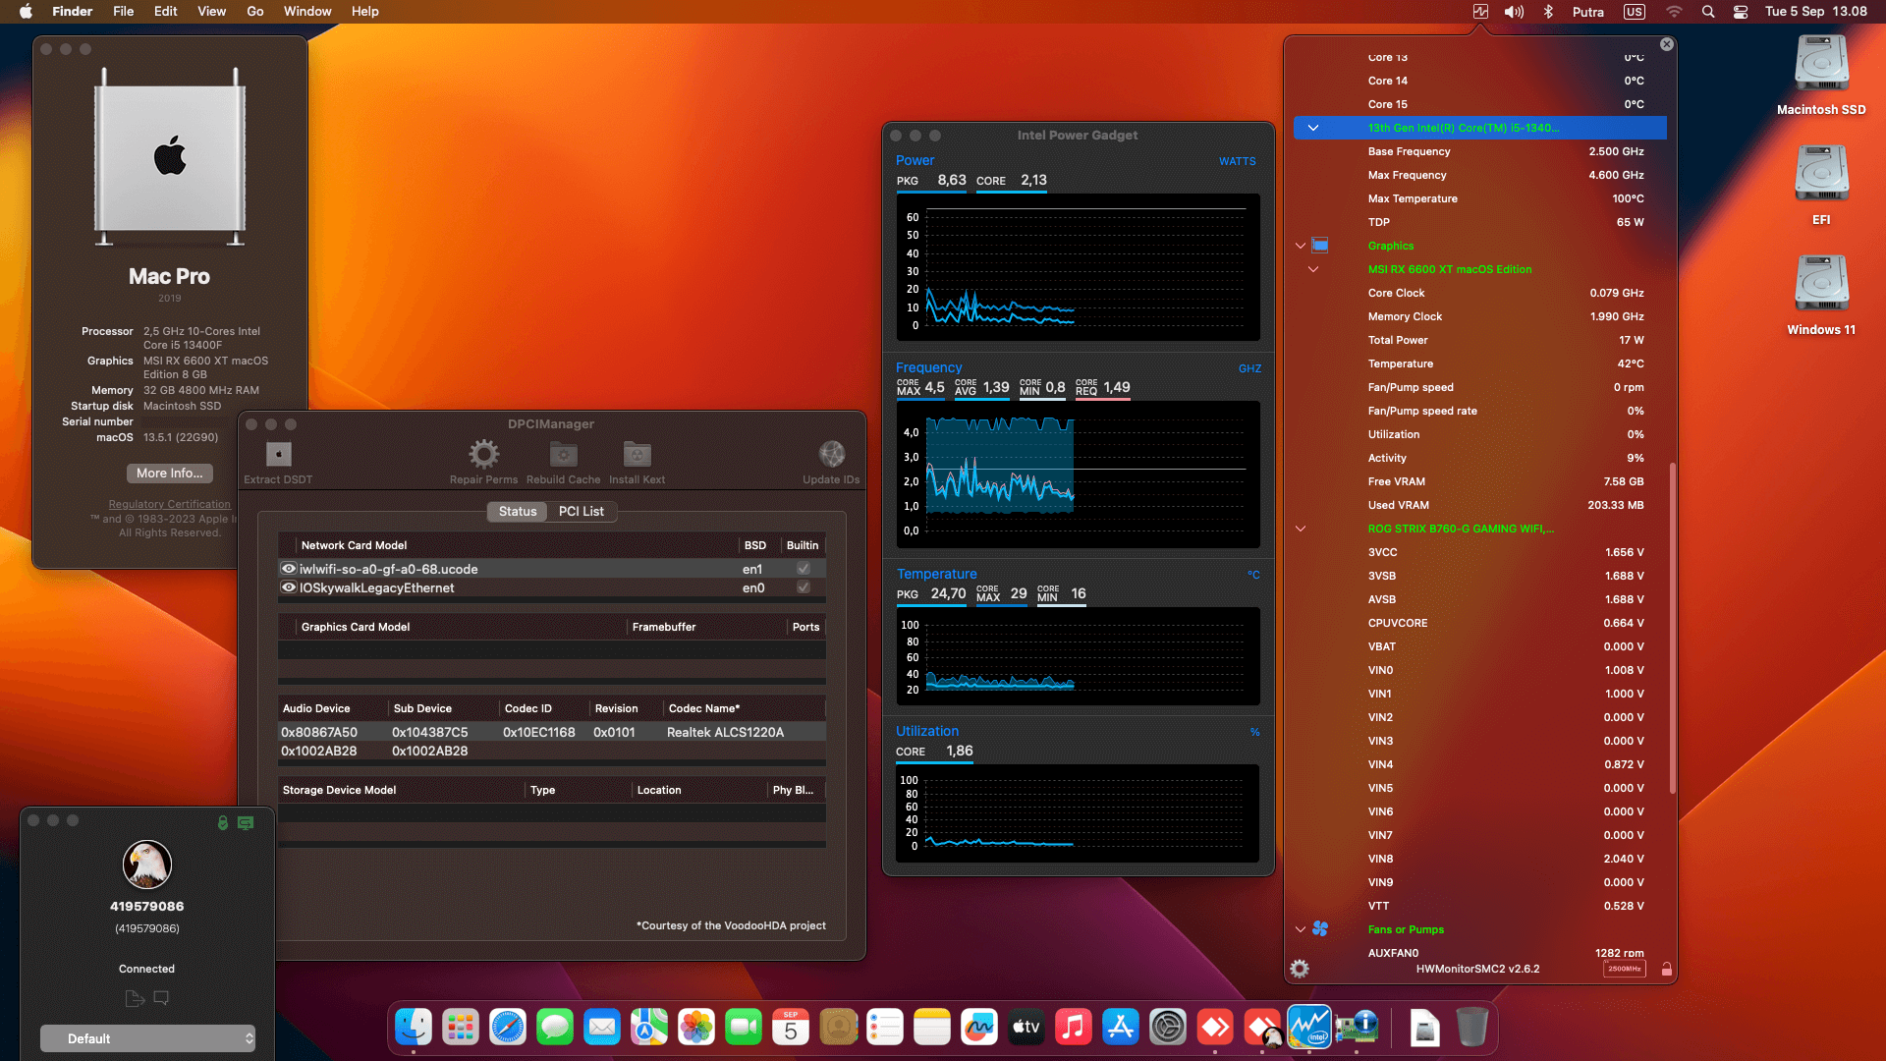Open the Go menu
The width and height of the screenshot is (1886, 1061).
tap(255, 12)
